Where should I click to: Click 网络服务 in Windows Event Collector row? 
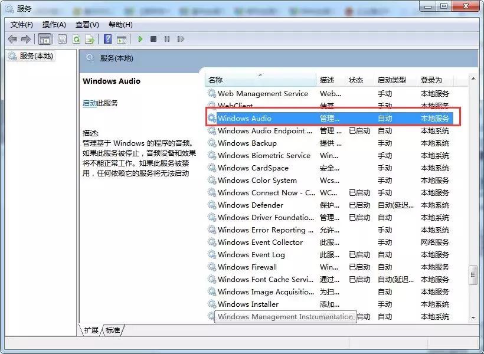point(434,242)
